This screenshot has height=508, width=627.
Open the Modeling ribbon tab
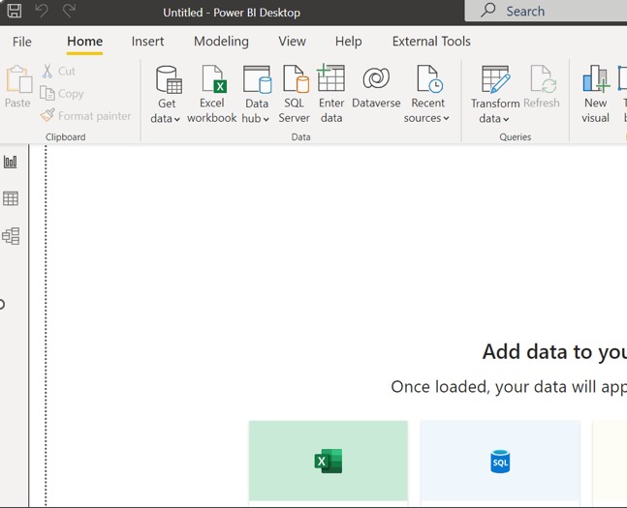pyautogui.click(x=221, y=42)
